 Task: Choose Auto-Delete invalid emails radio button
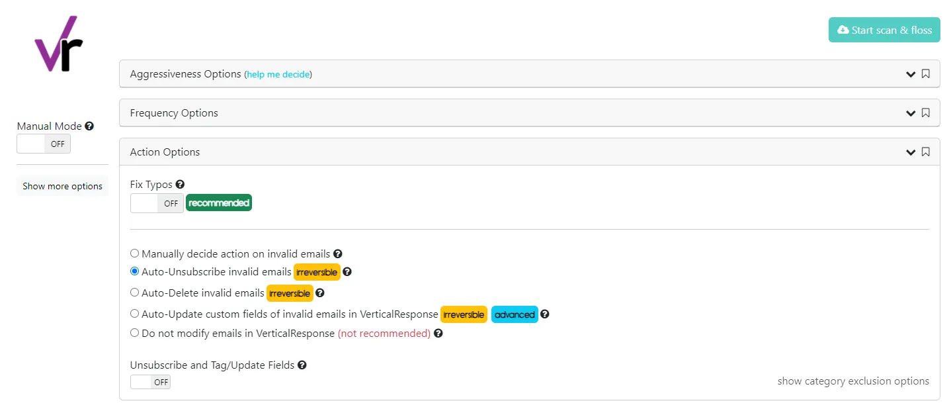coord(135,293)
